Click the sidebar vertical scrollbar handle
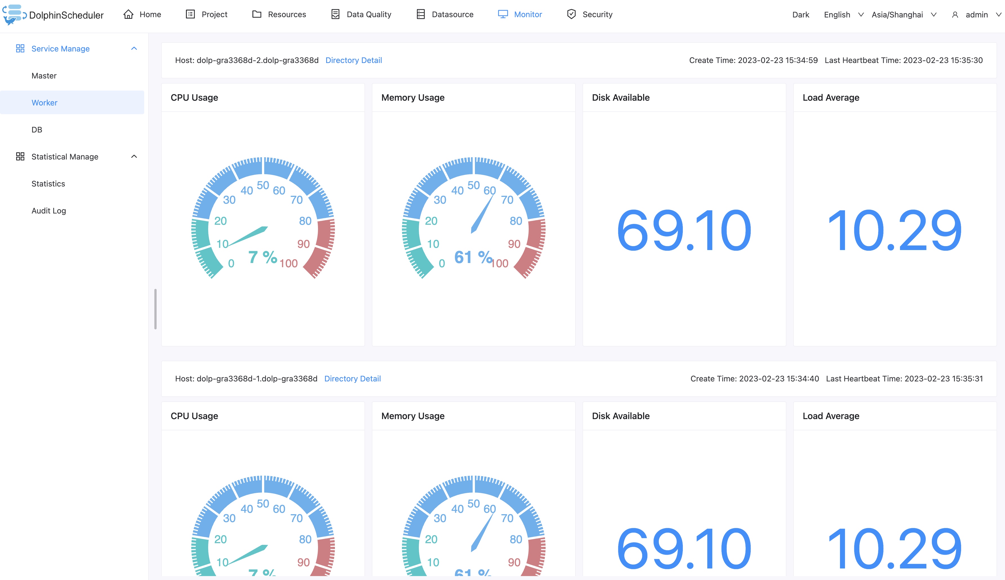Image resolution: width=1005 pixels, height=580 pixels. click(x=155, y=309)
